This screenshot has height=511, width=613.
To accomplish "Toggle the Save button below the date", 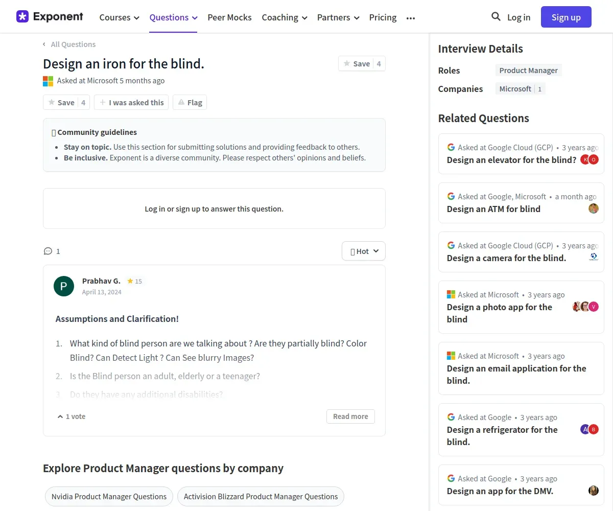I will pyautogui.click(x=66, y=102).
